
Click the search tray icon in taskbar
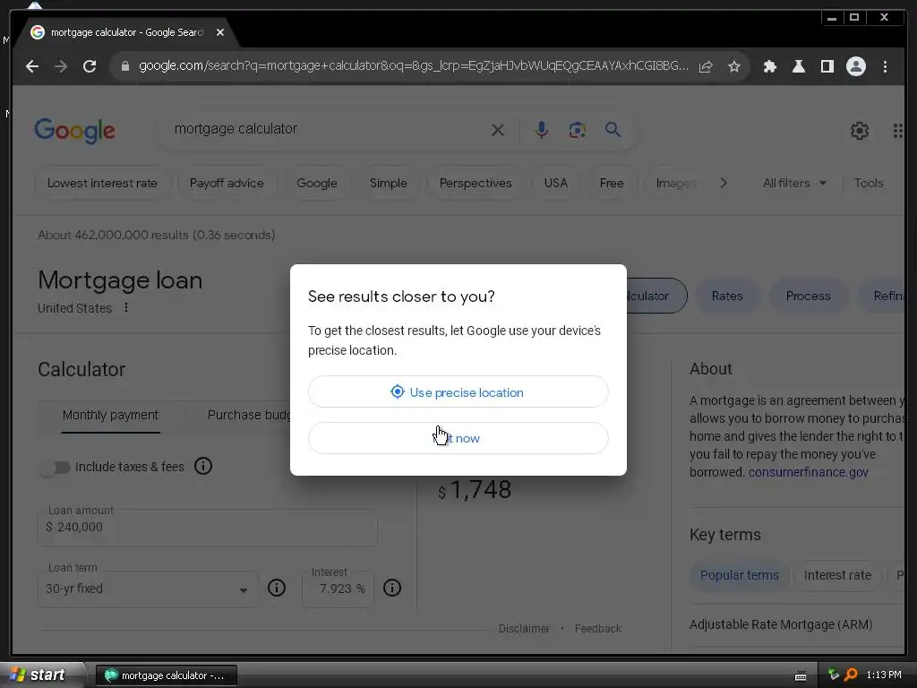(x=851, y=675)
